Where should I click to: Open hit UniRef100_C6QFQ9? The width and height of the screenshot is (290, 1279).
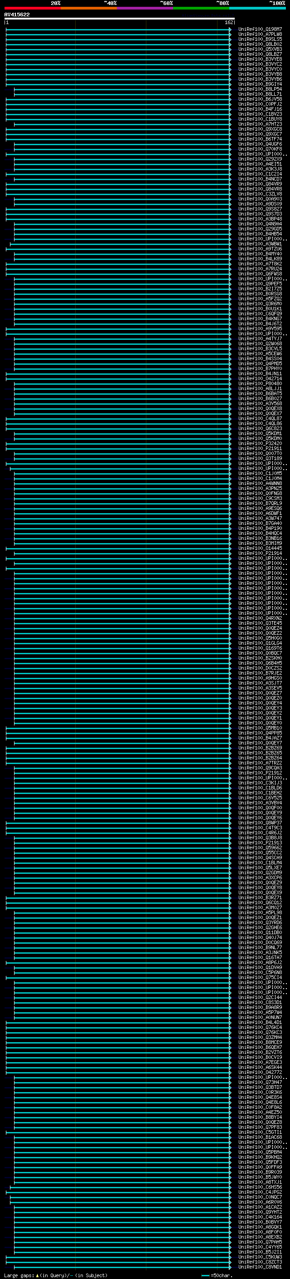pyautogui.click(x=260, y=314)
